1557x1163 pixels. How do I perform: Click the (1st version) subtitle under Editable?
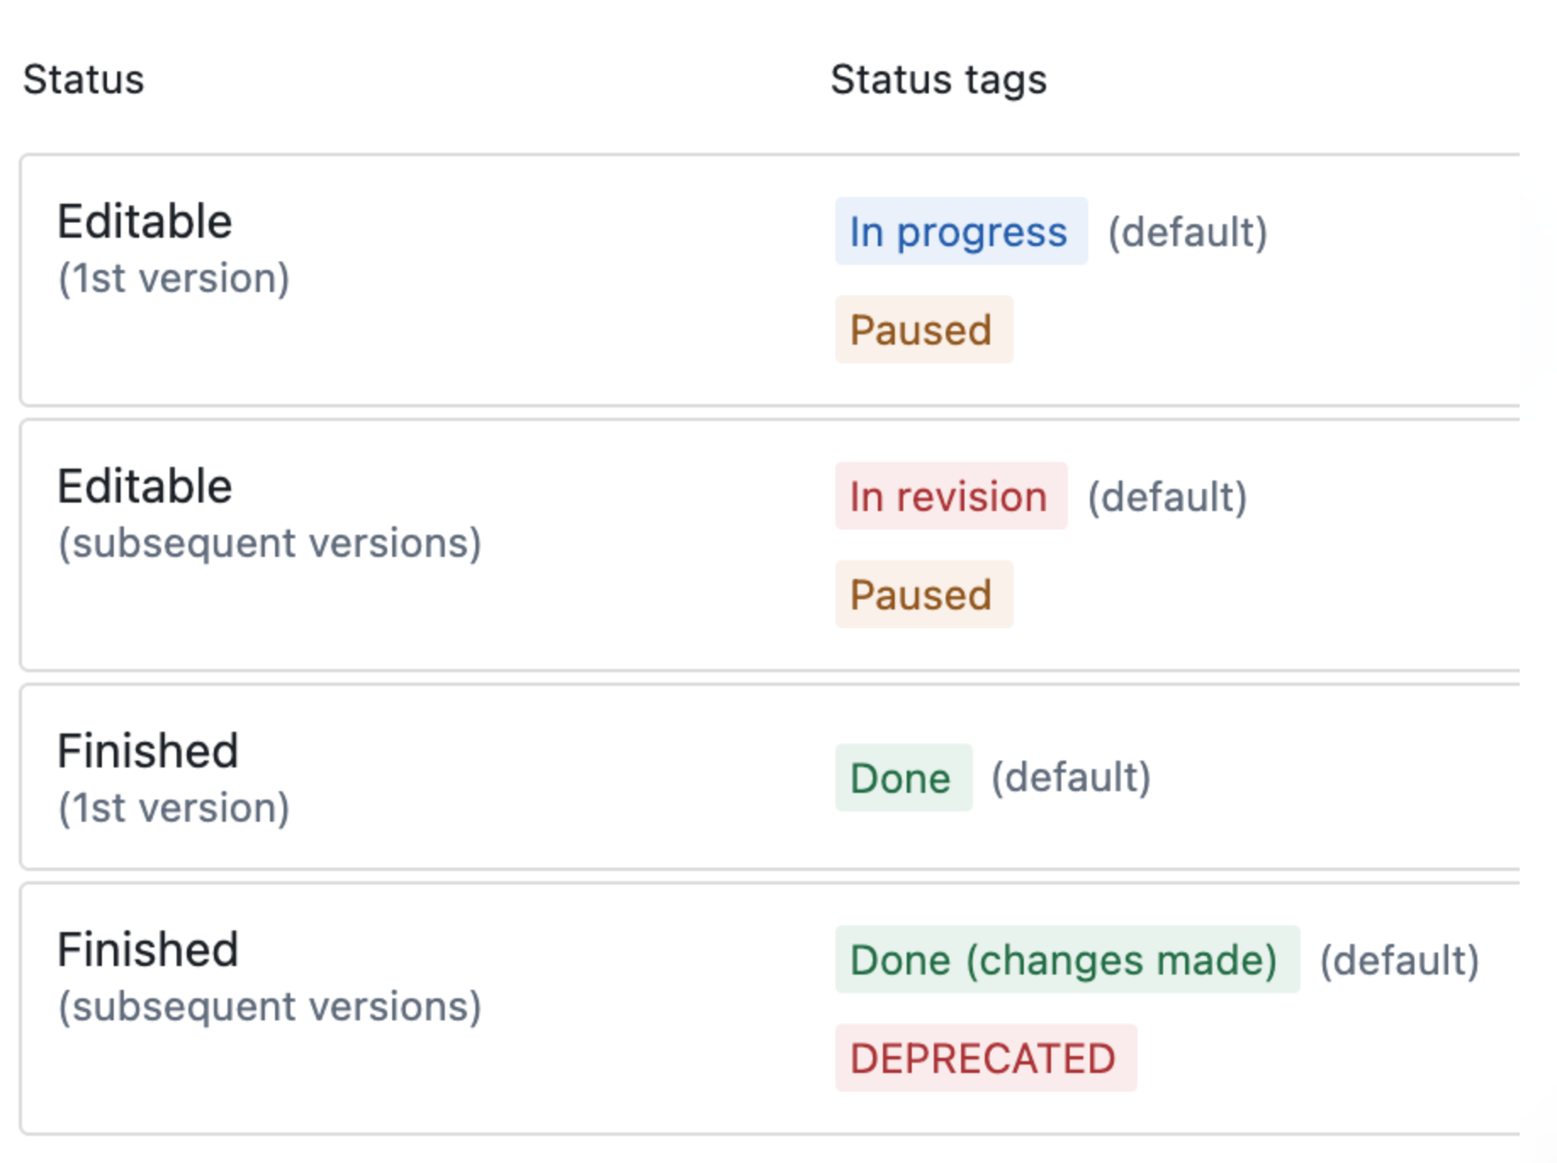(174, 278)
